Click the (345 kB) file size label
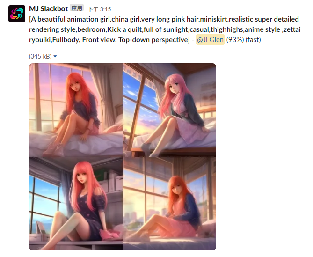Viewport: 313px width, 257px height. (40, 56)
